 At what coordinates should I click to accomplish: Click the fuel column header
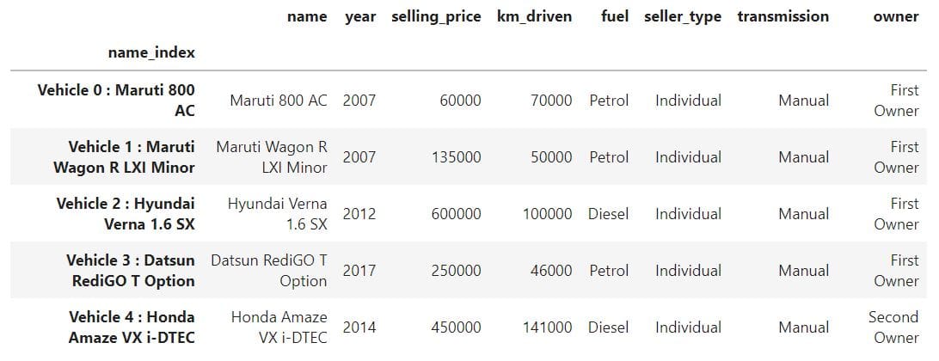coord(615,17)
